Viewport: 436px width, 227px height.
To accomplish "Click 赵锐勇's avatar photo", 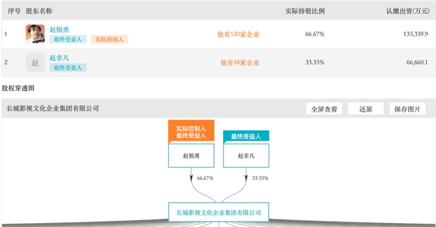I will (35, 34).
